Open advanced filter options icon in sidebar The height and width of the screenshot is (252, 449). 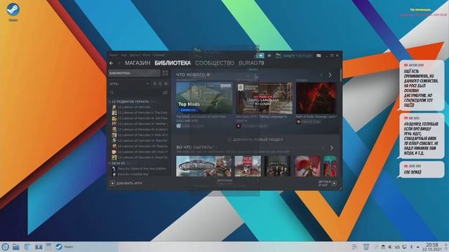165,92
